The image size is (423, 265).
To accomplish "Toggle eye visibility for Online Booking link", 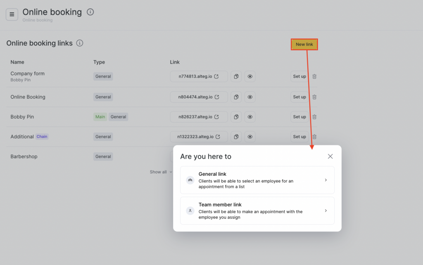I will (250, 97).
